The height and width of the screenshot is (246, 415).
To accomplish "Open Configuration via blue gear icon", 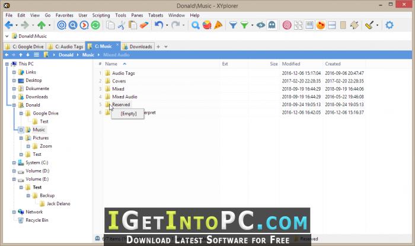I will [390, 25].
